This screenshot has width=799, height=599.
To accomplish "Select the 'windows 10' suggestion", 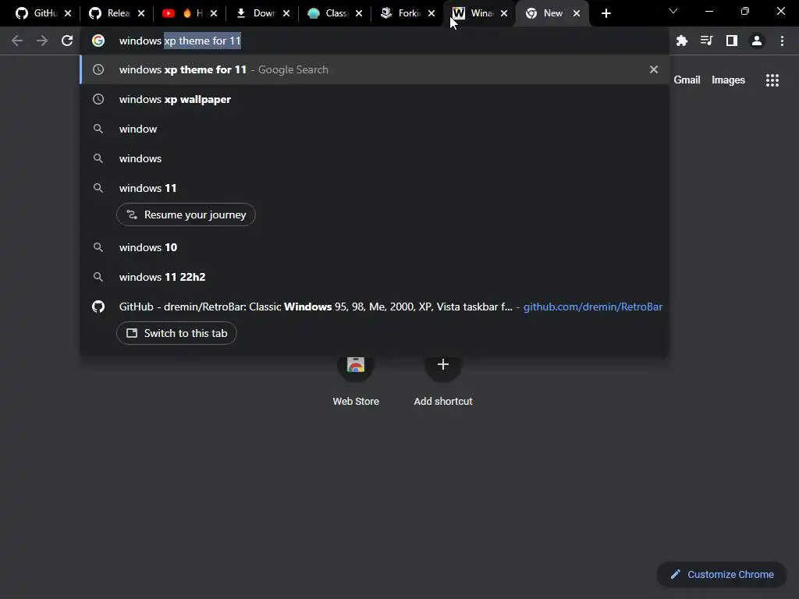I will click(x=375, y=247).
